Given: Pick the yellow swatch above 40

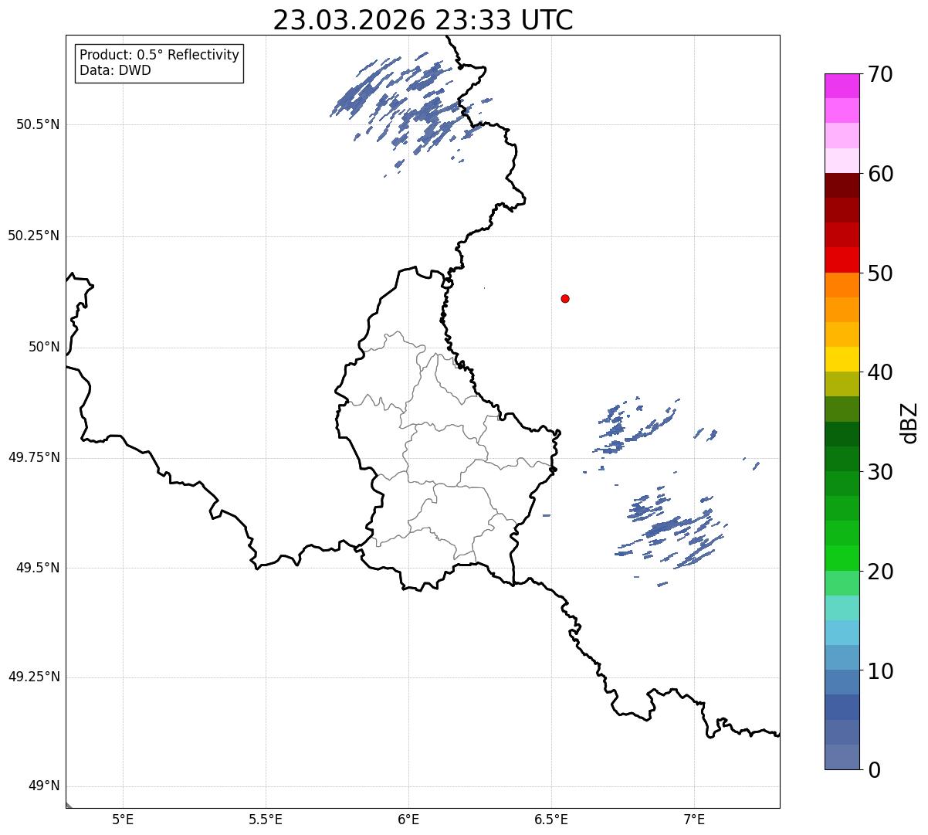Looking at the screenshot, I should [x=842, y=359].
